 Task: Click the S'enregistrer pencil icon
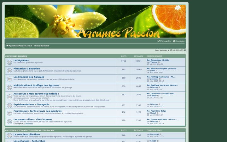[x=159, y=41]
